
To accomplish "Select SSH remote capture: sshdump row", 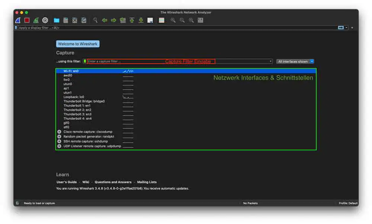I will tap(186, 141).
